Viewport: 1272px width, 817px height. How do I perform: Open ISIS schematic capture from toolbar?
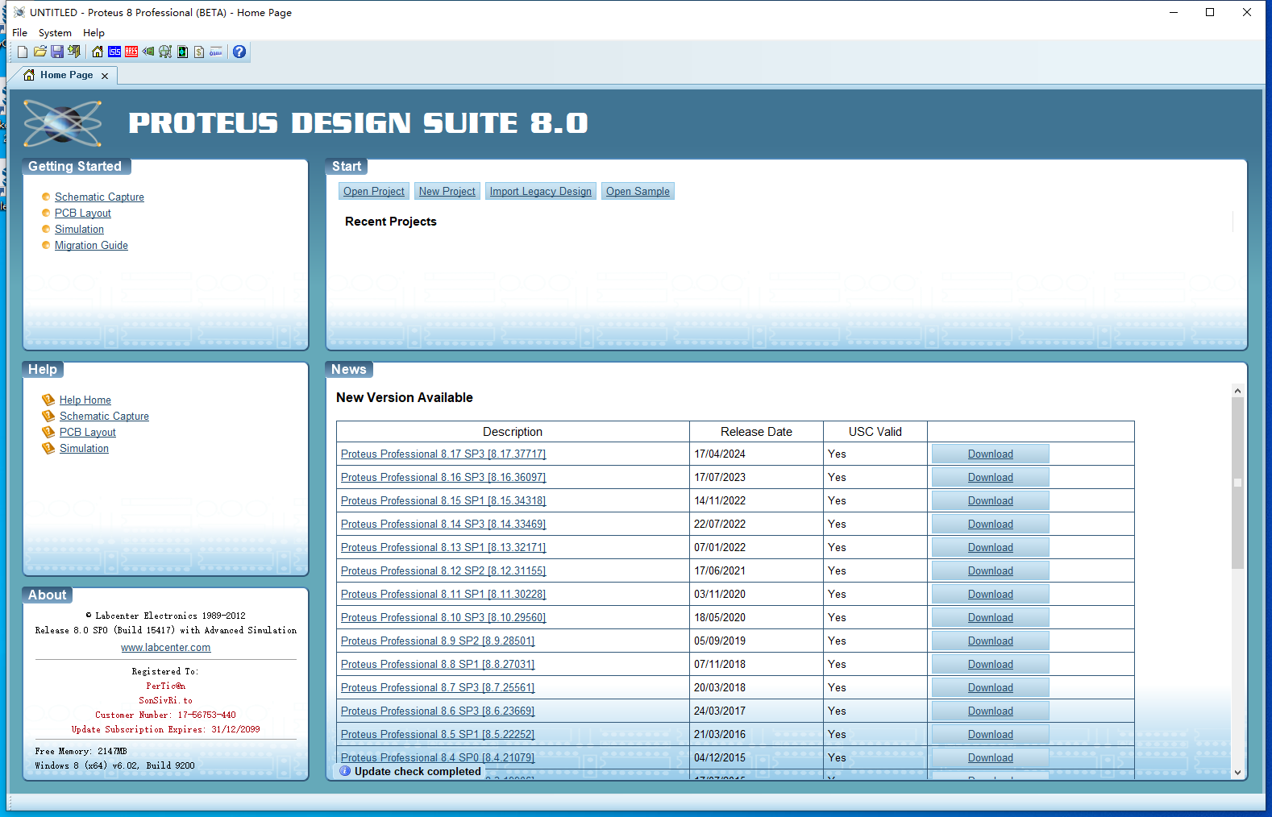click(114, 52)
